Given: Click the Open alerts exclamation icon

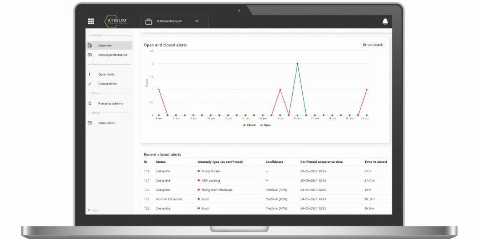Looking at the screenshot, I should [x=90, y=75].
